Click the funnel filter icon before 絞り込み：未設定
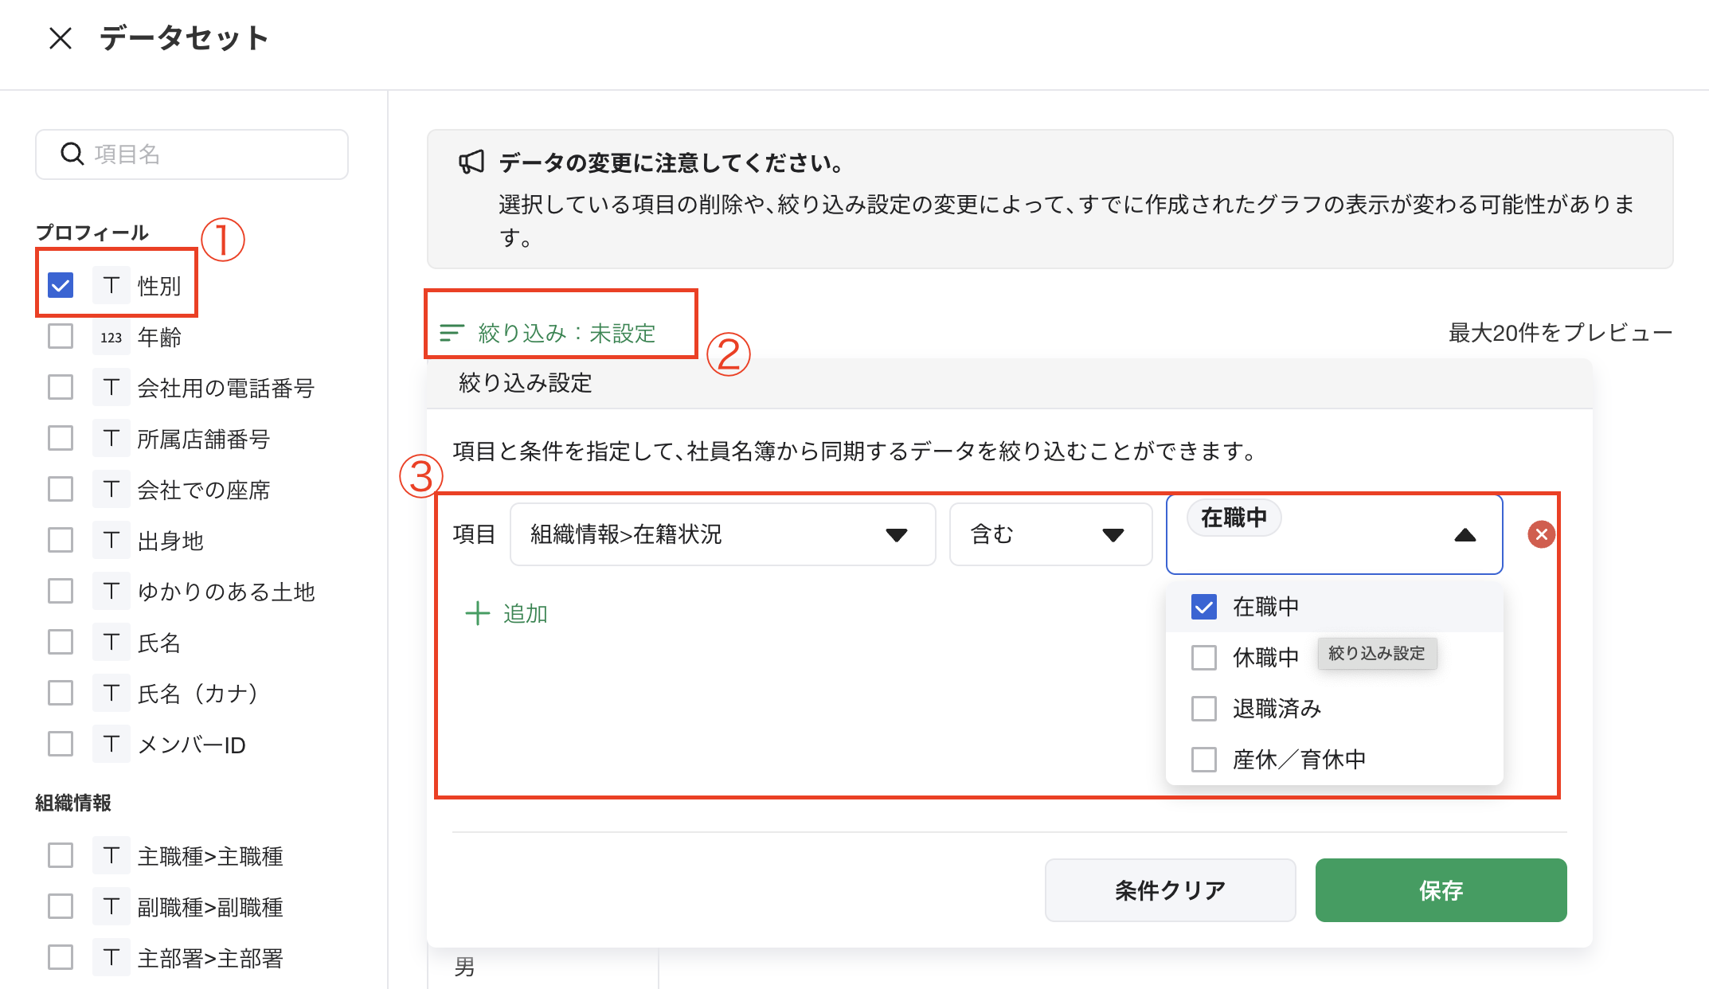The width and height of the screenshot is (1709, 989). (452, 333)
